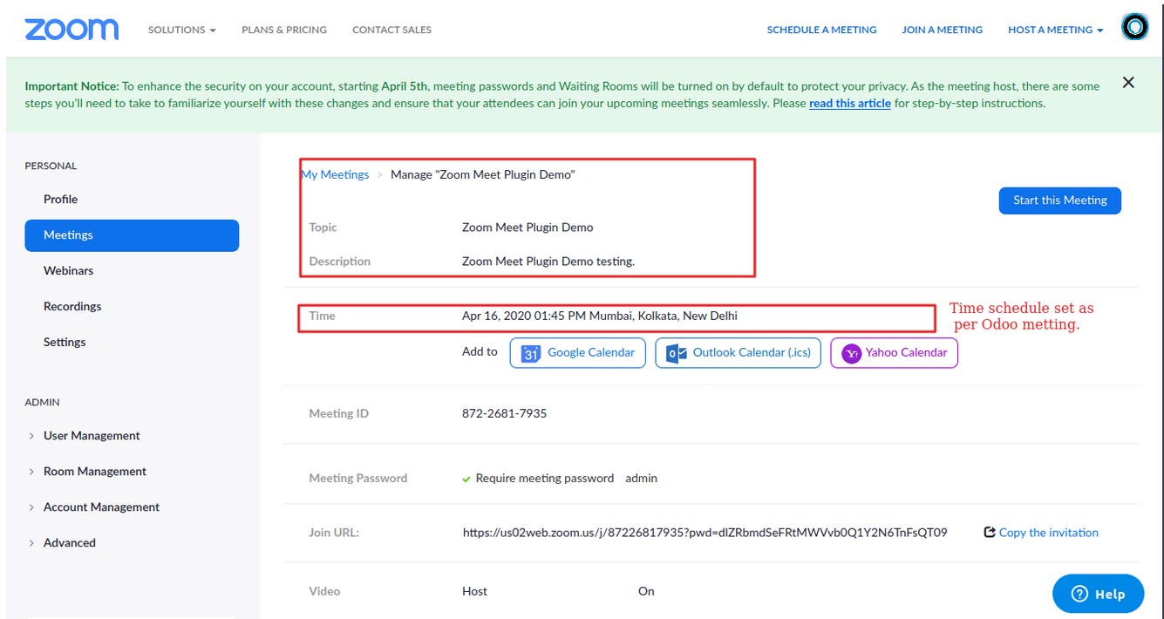The height and width of the screenshot is (619, 1164).
Task: Click the Video Host 'On' value
Action: [x=646, y=591]
